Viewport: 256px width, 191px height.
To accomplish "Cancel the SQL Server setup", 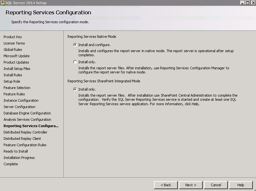I will (216, 185).
